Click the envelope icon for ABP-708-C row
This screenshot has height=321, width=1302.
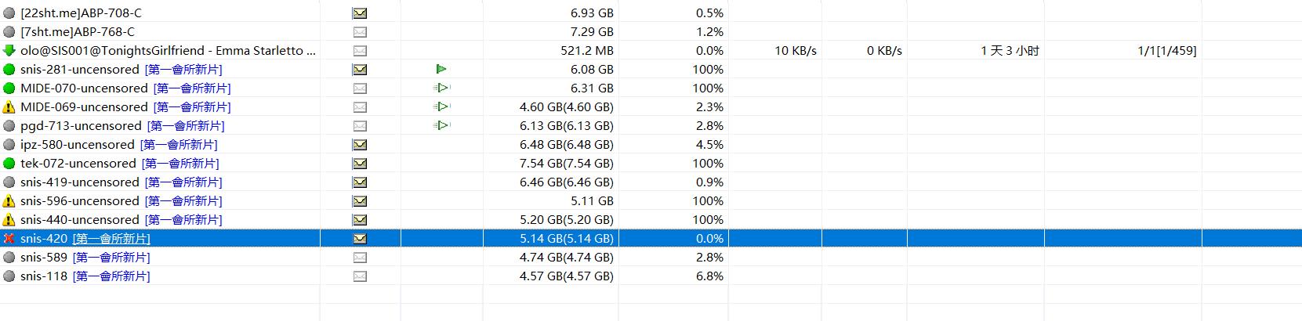pyautogui.click(x=360, y=13)
